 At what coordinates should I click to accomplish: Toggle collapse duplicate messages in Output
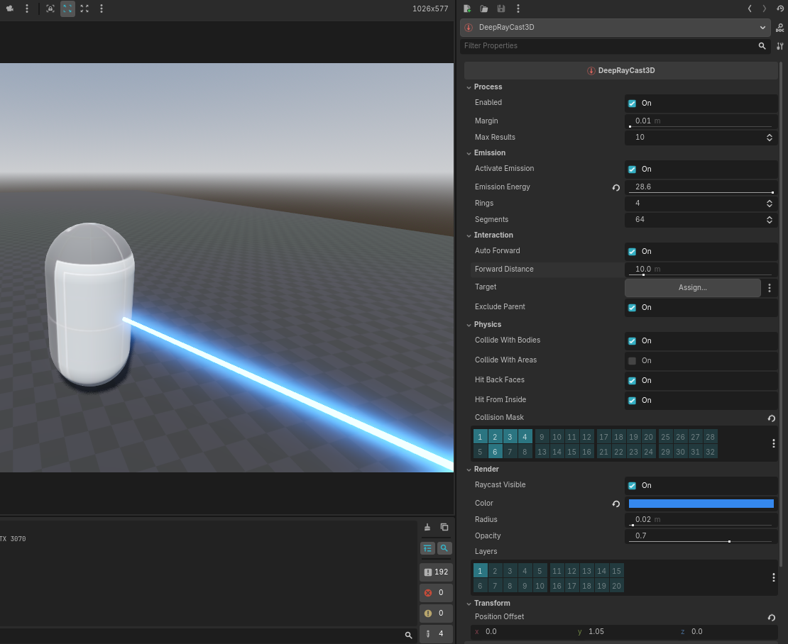[x=427, y=548]
